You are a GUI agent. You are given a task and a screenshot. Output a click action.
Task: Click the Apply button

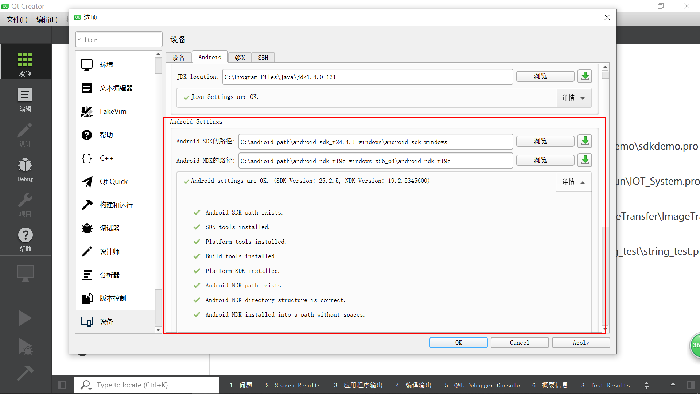pyautogui.click(x=581, y=343)
